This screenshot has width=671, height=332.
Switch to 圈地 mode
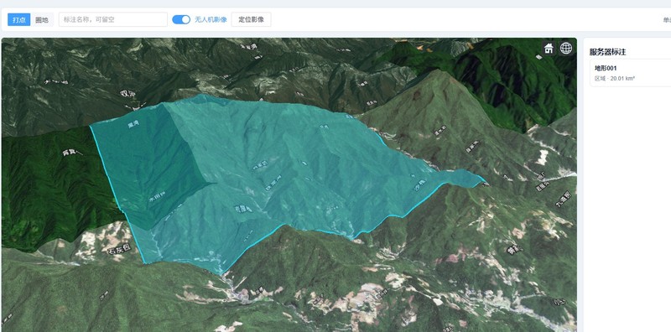pyautogui.click(x=41, y=19)
